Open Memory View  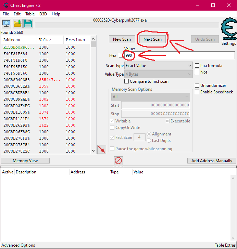(x=25, y=161)
